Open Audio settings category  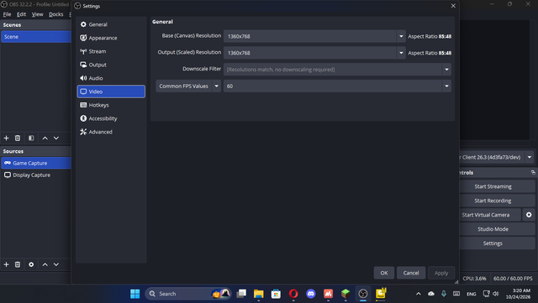click(111, 78)
